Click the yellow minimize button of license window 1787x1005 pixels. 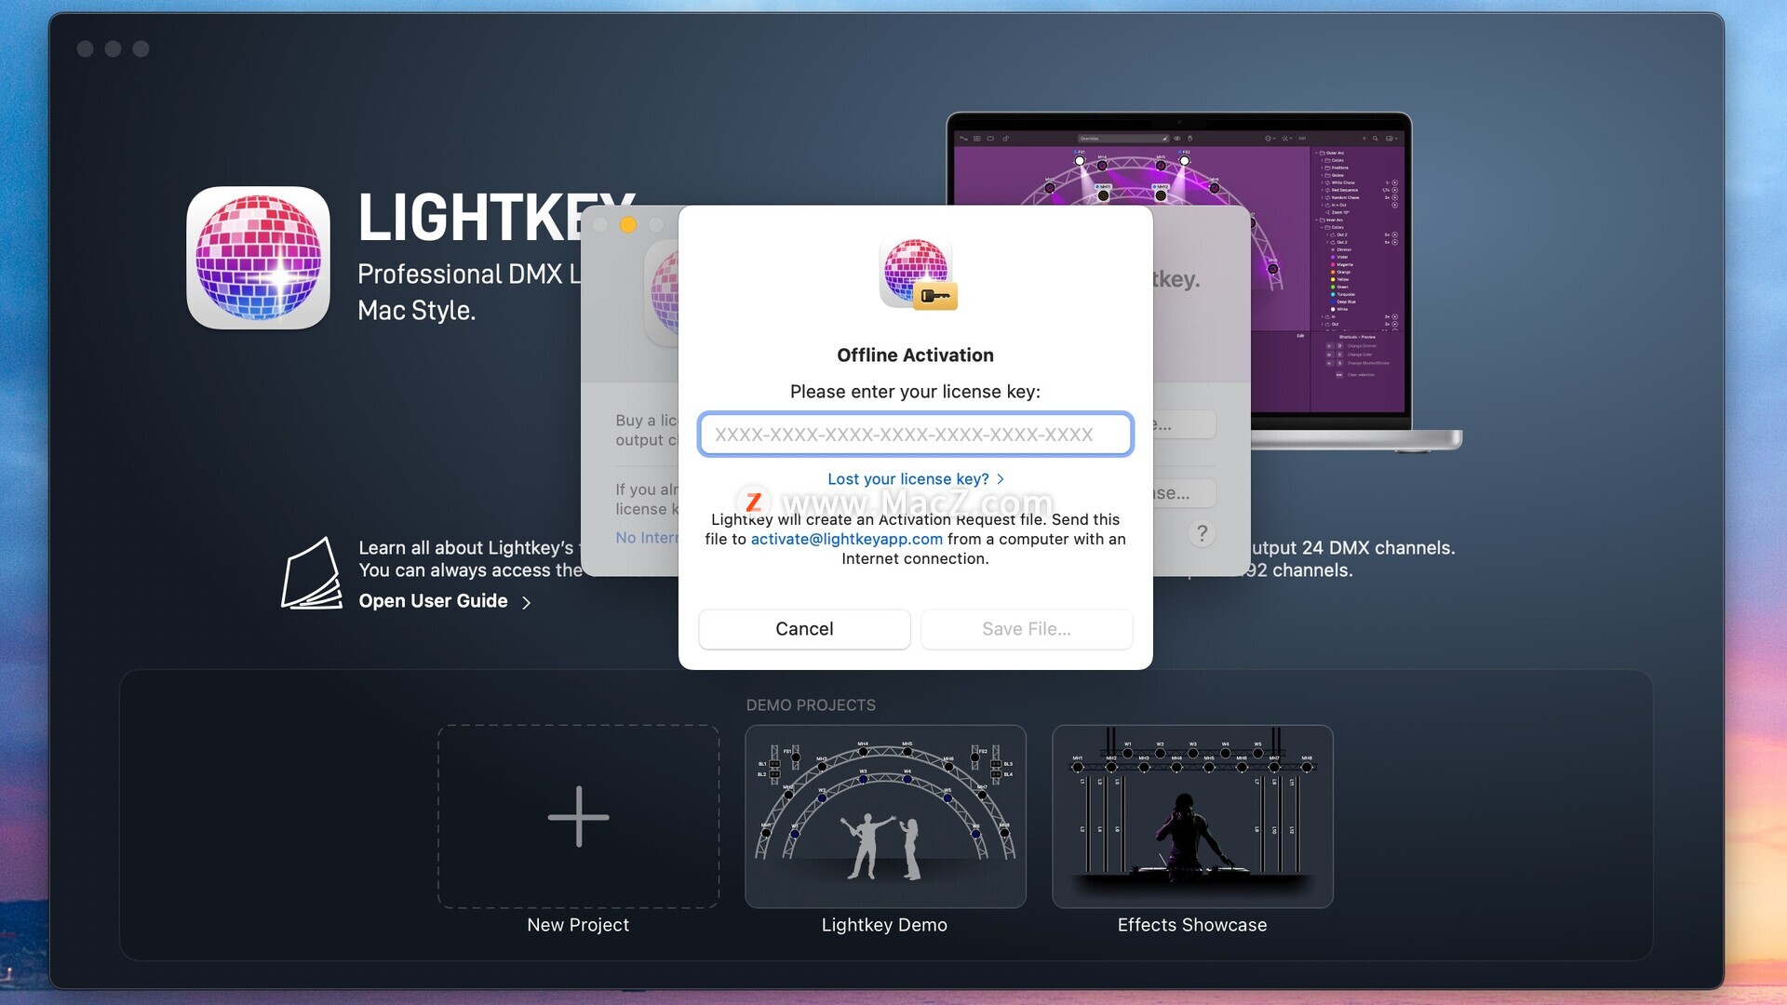pos(628,225)
